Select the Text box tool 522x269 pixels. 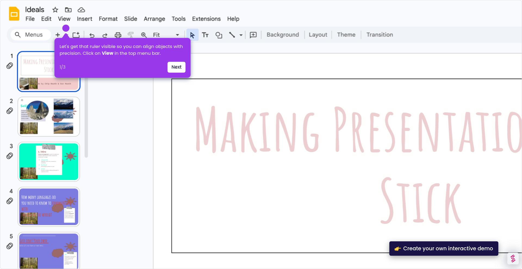click(x=205, y=35)
